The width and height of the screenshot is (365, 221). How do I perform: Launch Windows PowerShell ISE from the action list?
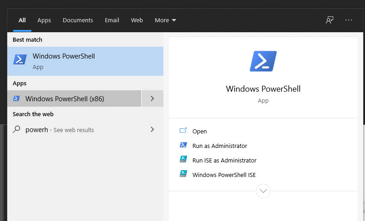(x=224, y=175)
